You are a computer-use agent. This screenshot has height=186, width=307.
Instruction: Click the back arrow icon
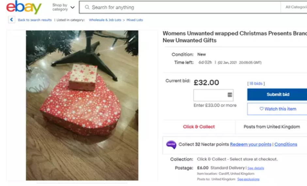[11, 20]
